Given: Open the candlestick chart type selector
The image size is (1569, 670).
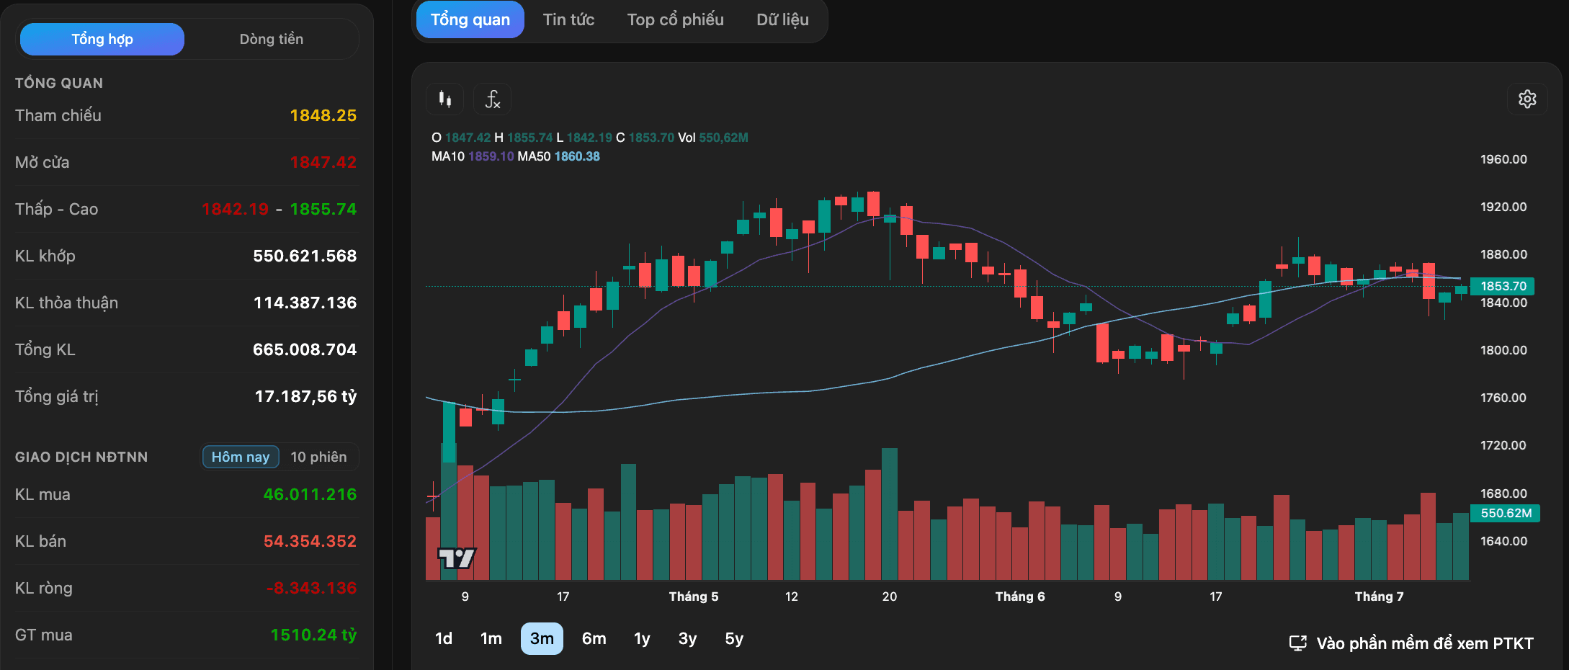Looking at the screenshot, I should pyautogui.click(x=445, y=99).
